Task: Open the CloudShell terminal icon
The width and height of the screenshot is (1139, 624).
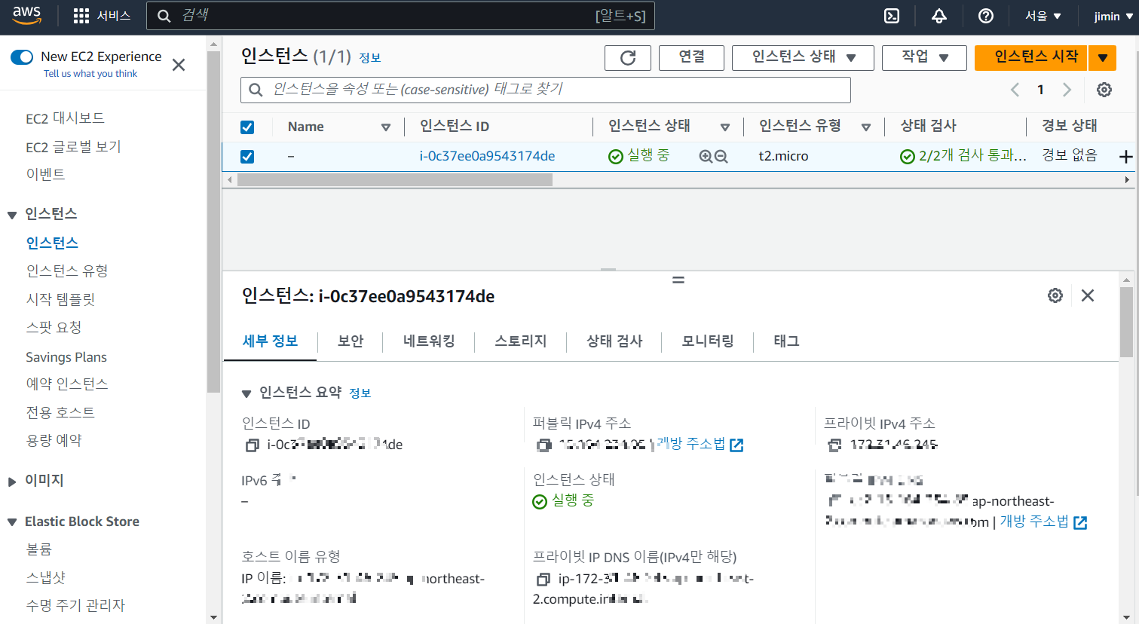Action: pos(892,16)
